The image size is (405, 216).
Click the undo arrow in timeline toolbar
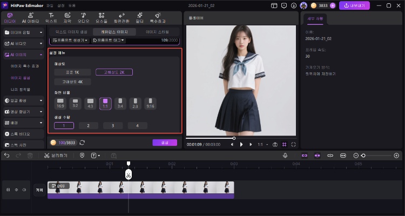pos(7,156)
